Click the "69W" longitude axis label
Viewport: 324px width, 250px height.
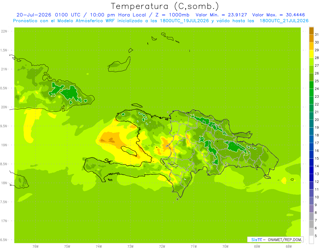[x=257, y=246]
